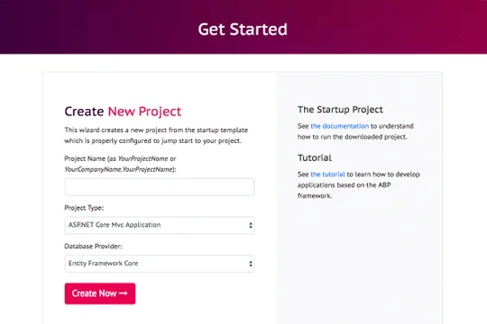Screen dimensions: 487x324
Task: Click the Get Started banner heading
Action: click(243, 30)
